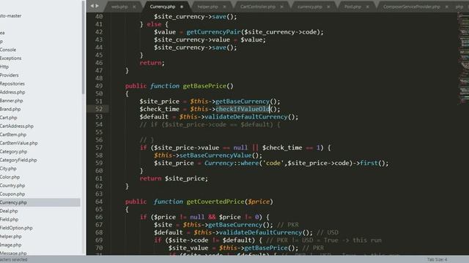Open the CartController.php tab
Viewport: 469px width, 263px height.
(x=257, y=7)
